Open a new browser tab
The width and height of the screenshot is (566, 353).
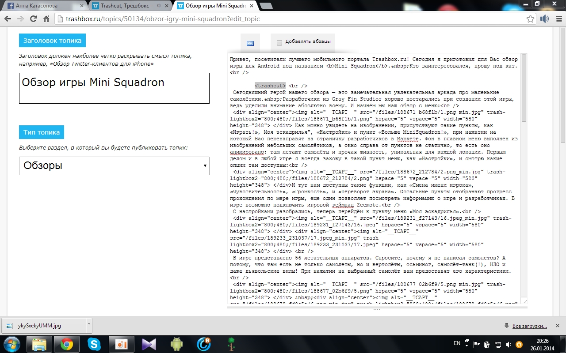point(266,6)
